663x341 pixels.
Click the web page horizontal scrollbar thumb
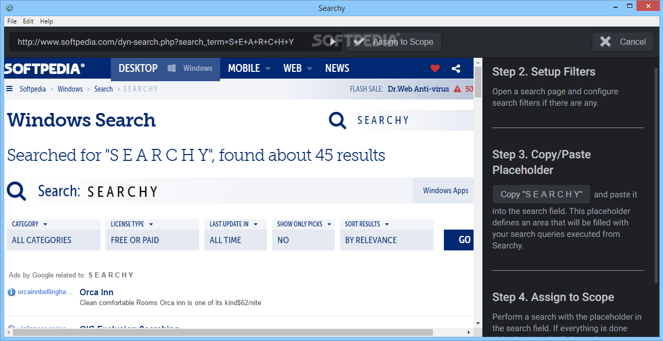(x=223, y=332)
